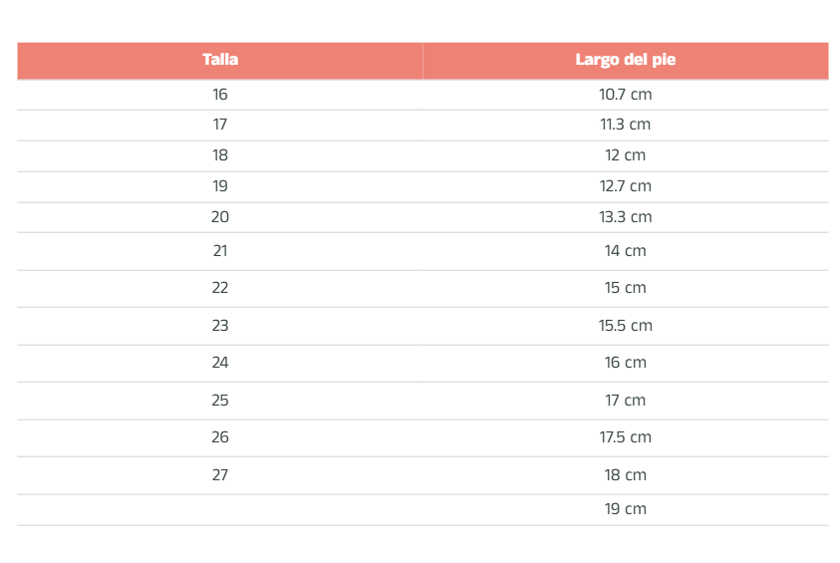Screen dimensions: 840x563
Task: Select the 10.7 cm foot length cell
Action: click(x=625, y=95)
